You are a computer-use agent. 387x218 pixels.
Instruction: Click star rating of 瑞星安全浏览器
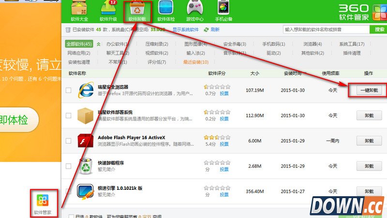[217, 87]
